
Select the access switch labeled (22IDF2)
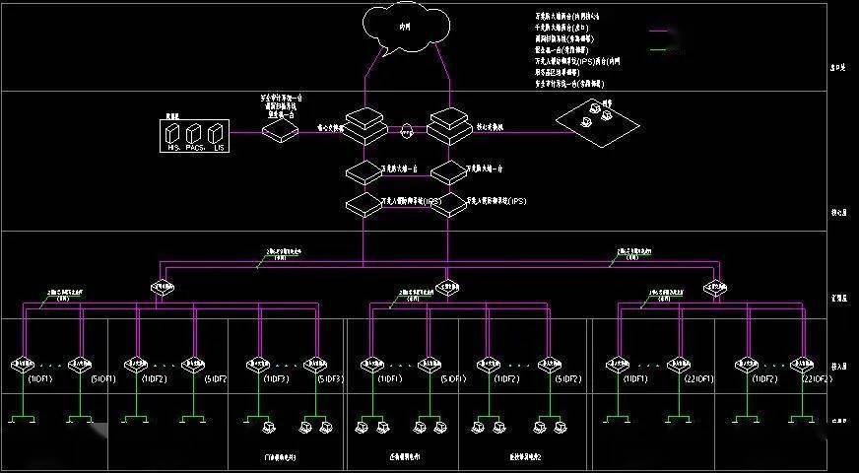pos(802,365)
